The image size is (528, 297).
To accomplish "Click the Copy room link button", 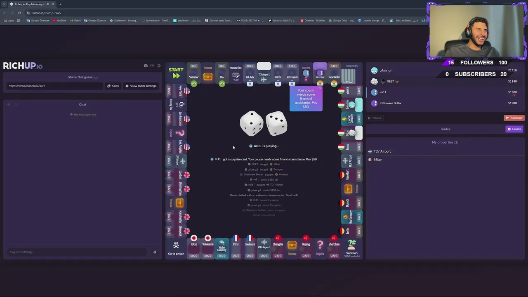I will tap(113, 86).
